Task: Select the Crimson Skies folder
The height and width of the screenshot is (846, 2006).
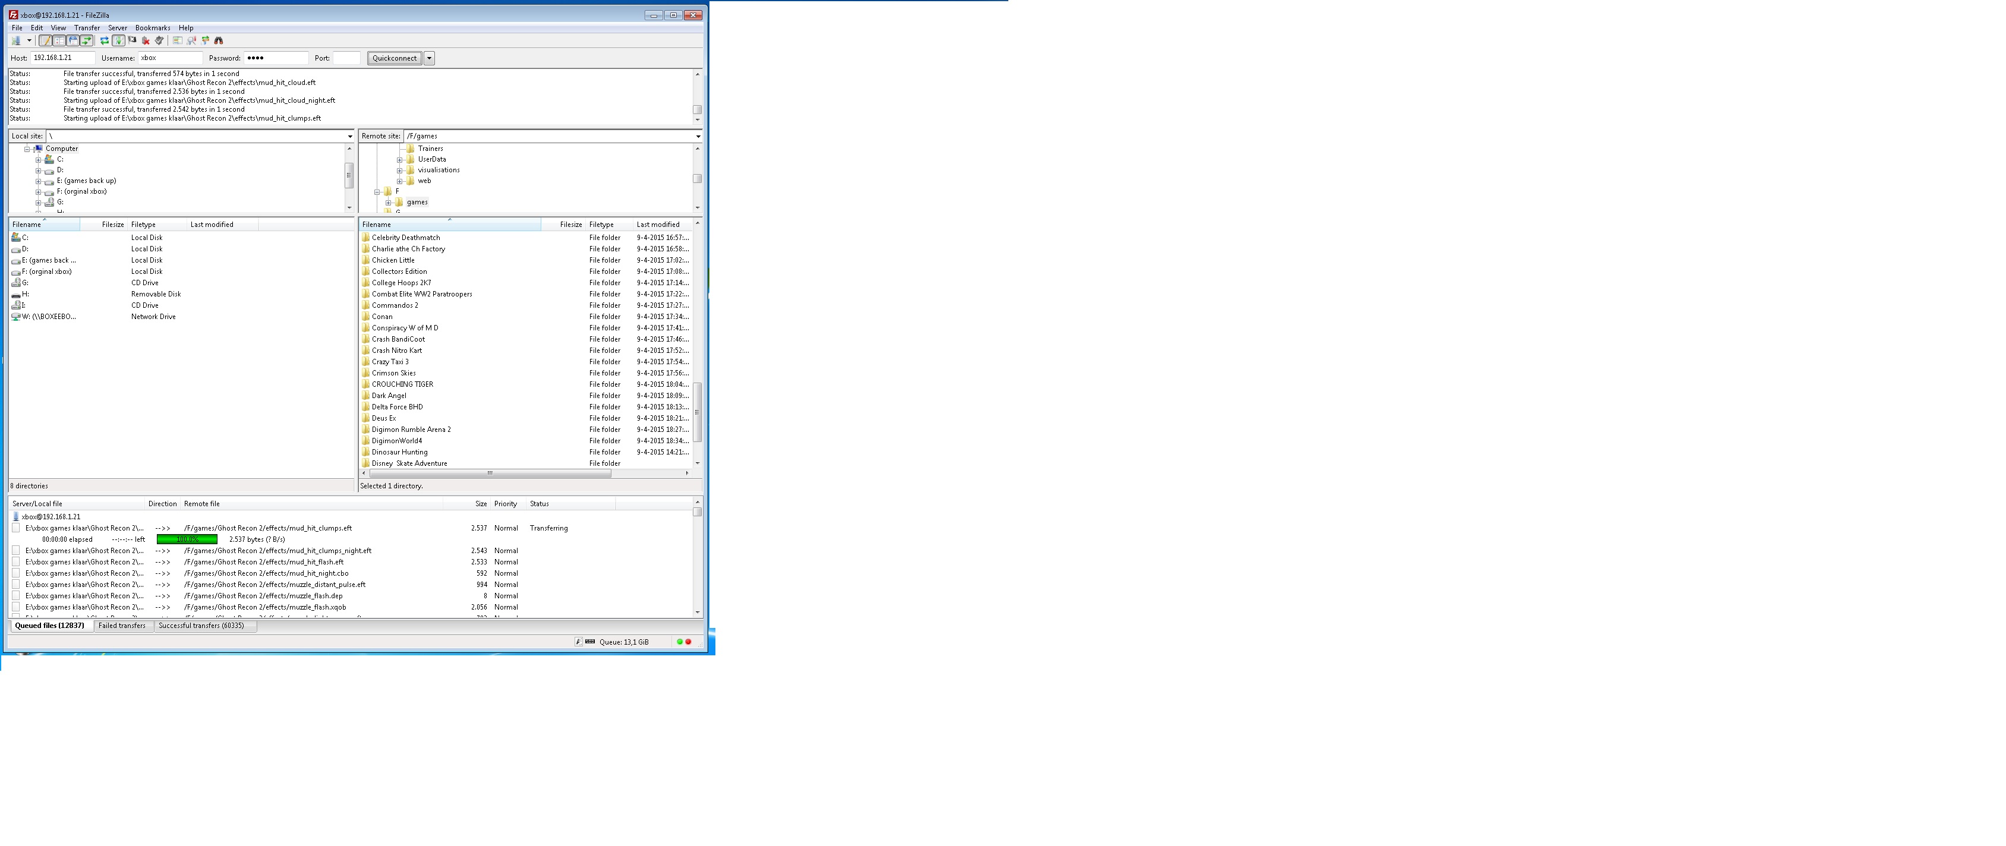Action: point(393,374)
